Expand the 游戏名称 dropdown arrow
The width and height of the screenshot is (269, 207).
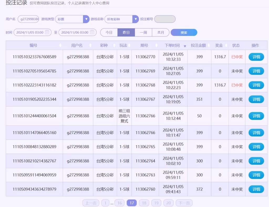pyautogui.click(x=136, y=19)
